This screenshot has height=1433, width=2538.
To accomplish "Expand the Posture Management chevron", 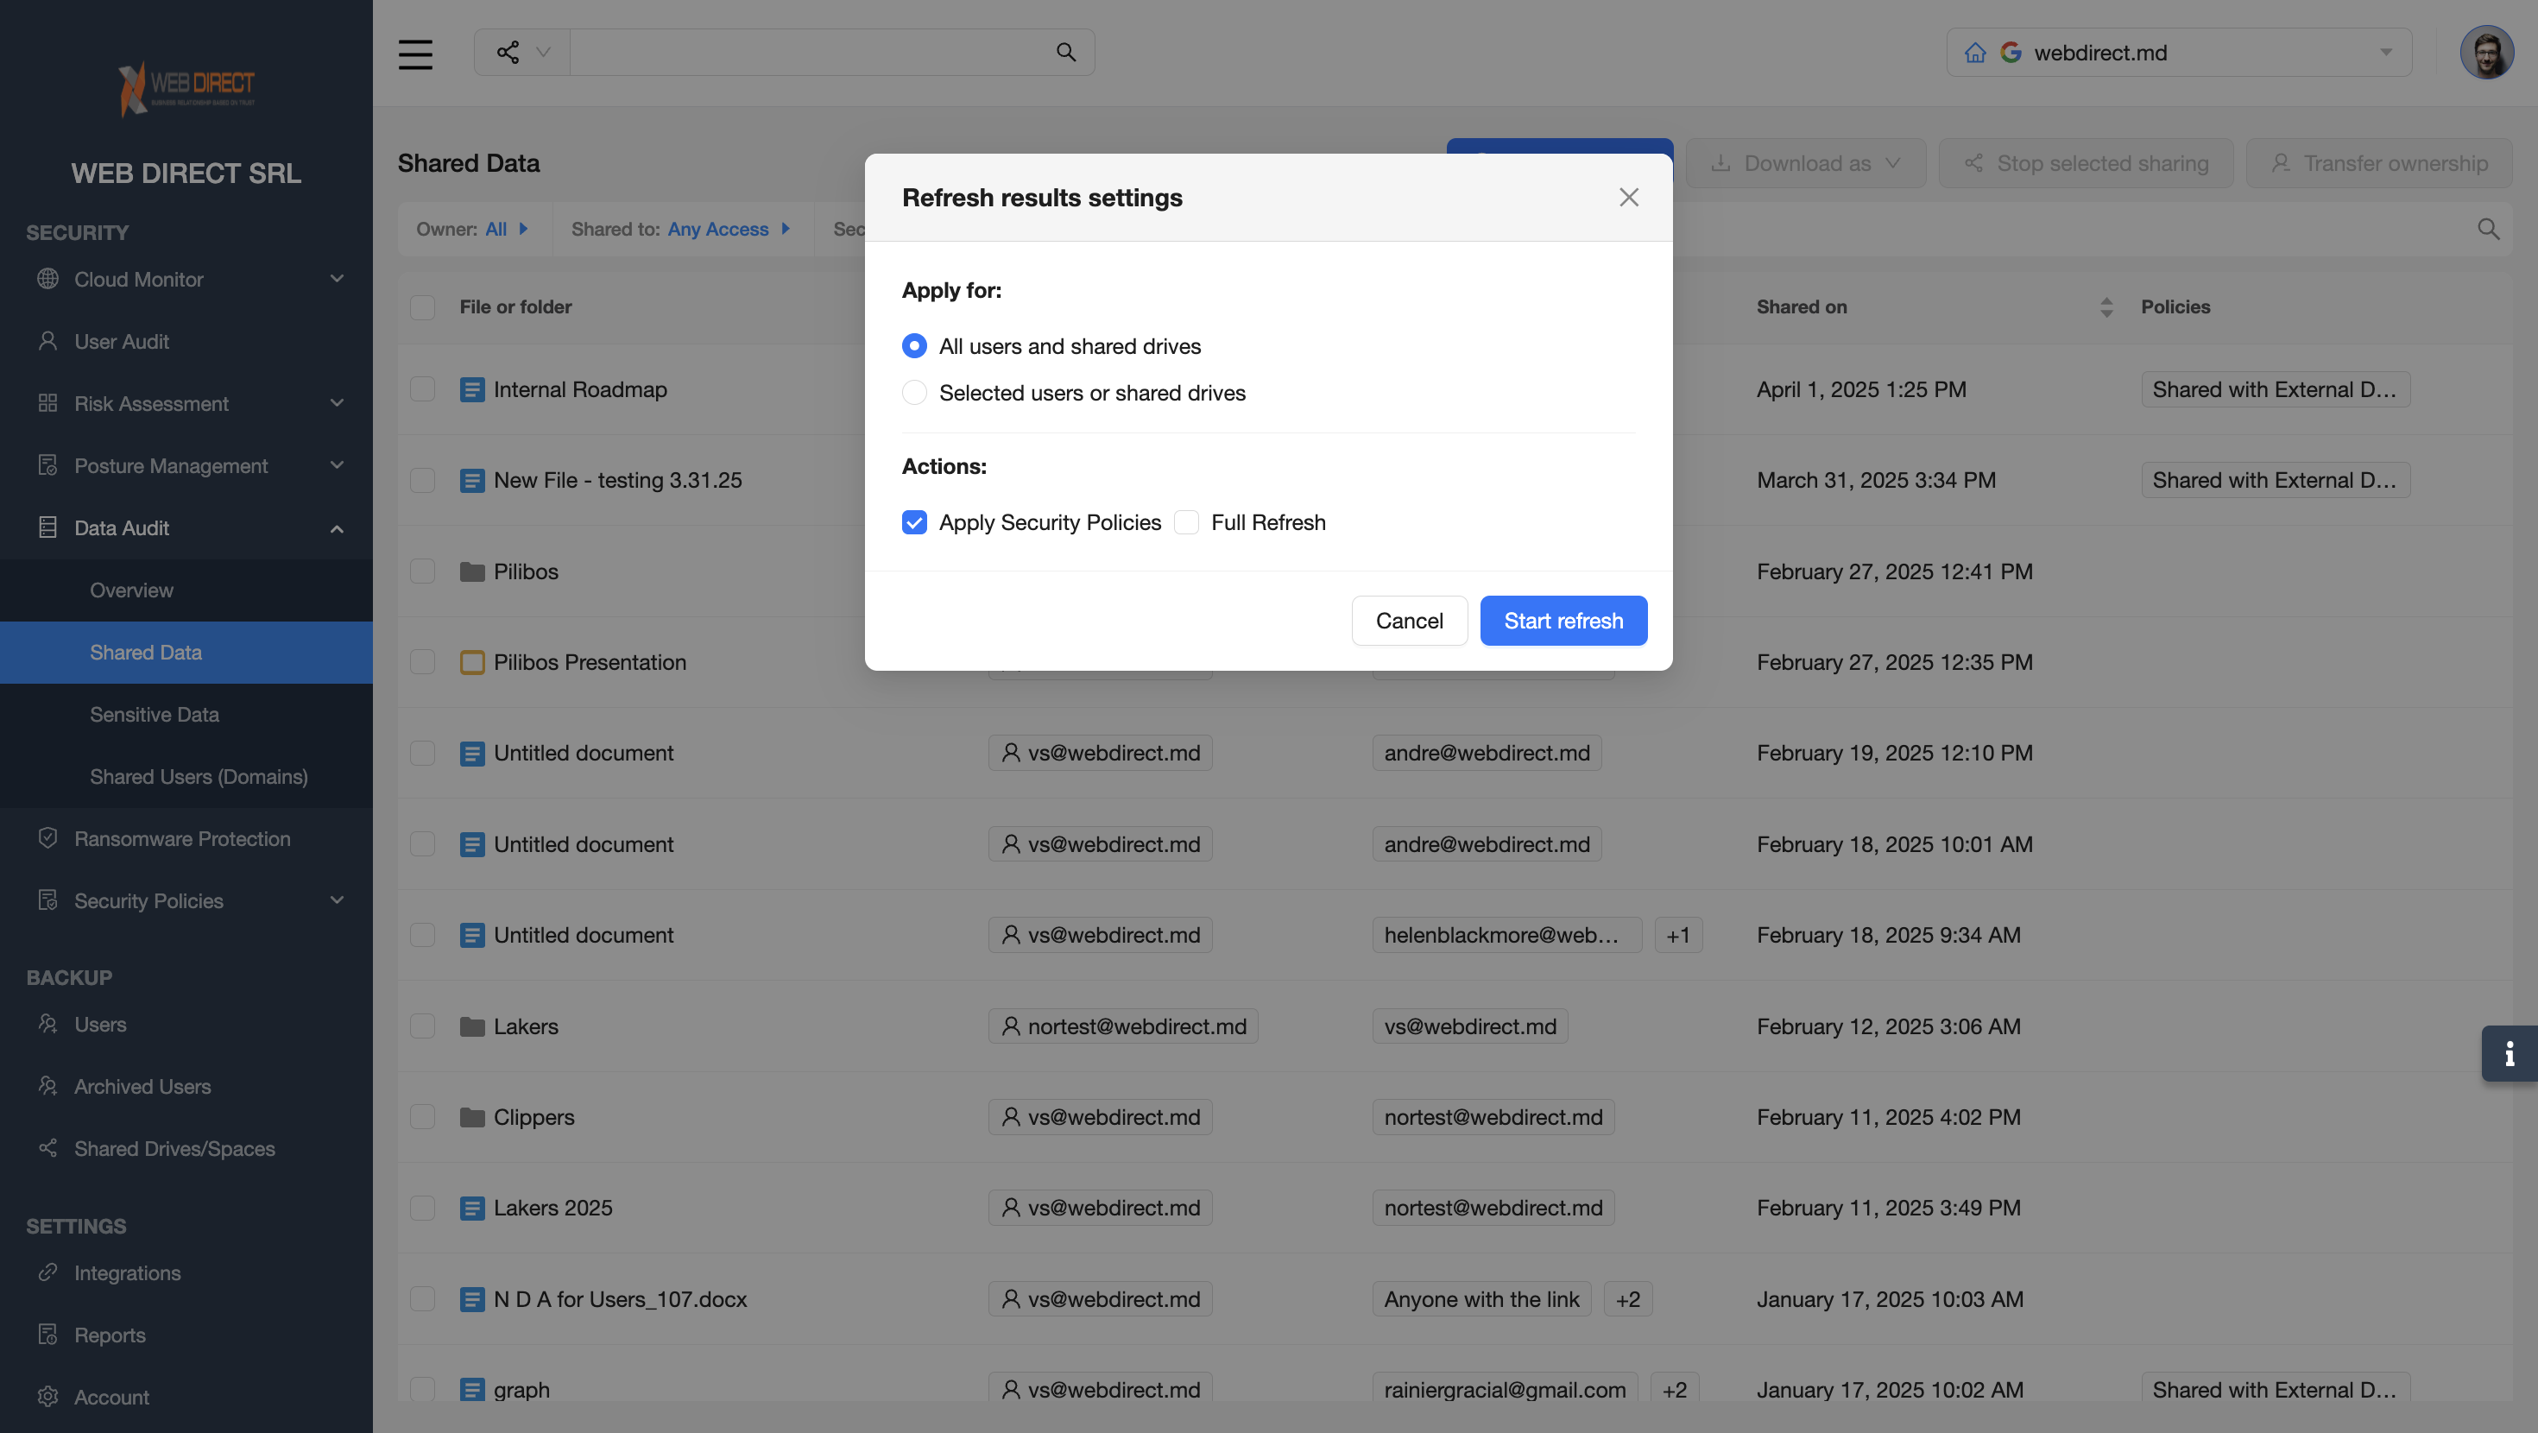I will click(x=337, y=465).
